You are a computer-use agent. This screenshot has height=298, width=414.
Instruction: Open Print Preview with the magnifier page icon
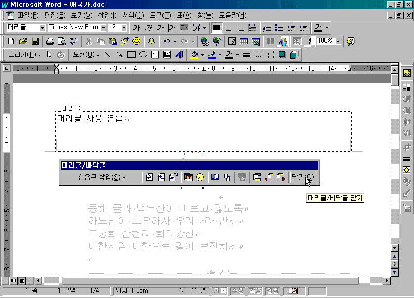(62, 41)
